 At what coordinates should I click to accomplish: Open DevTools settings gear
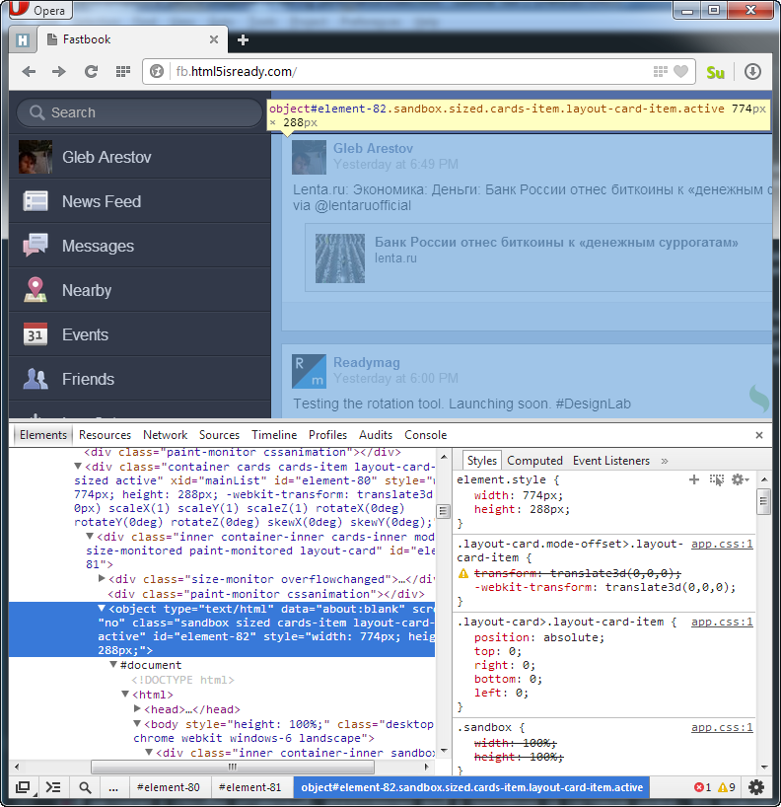coord(755,787)
